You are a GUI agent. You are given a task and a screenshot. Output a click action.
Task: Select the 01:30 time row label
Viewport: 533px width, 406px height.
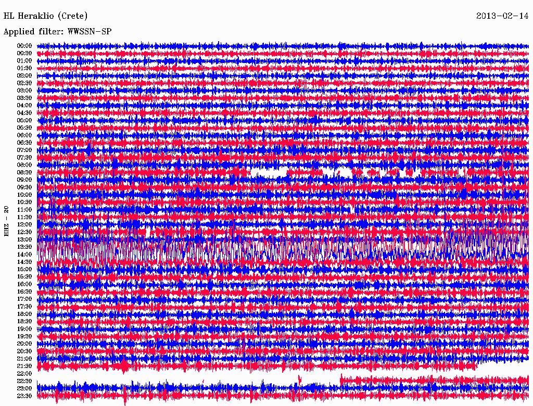coord(24,68)
